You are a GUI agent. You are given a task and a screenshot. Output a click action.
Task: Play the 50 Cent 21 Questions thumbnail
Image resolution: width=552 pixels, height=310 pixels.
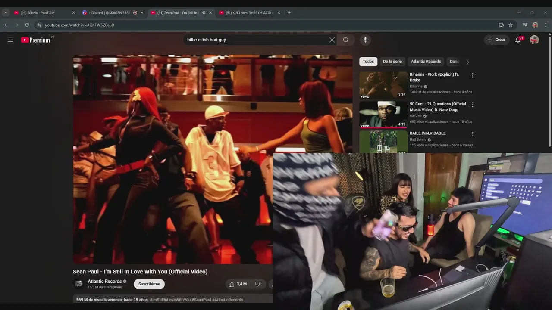[x=383, y=115]
